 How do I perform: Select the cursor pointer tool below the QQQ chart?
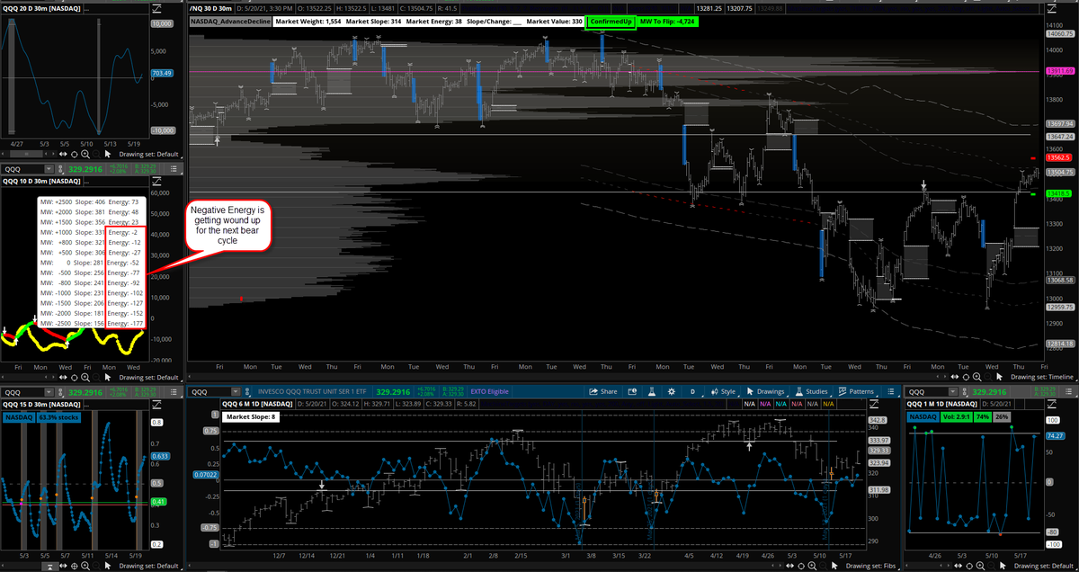pyautogui.click(x=834, y=566)
